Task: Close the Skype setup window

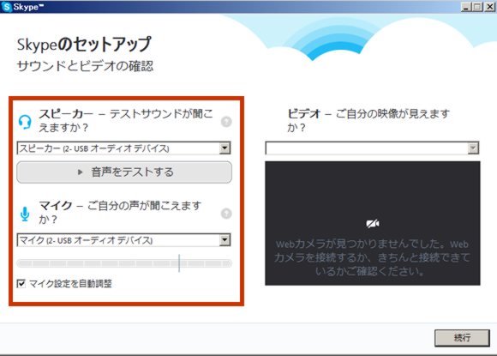Action: click(489, 7)
